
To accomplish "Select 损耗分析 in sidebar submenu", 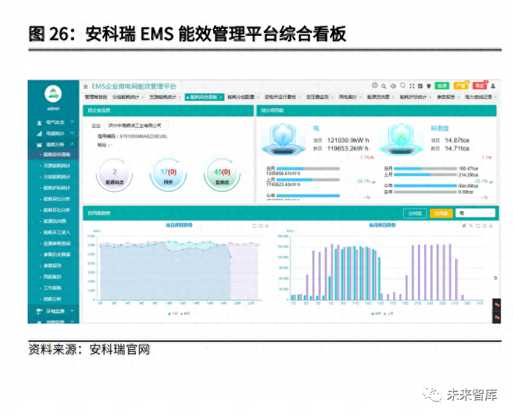I will pos(52,298).
